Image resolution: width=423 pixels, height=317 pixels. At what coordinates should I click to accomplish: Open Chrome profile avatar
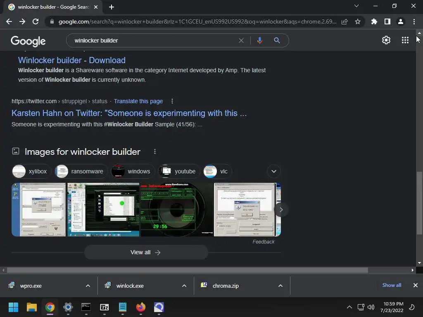(x=401, y=21)
